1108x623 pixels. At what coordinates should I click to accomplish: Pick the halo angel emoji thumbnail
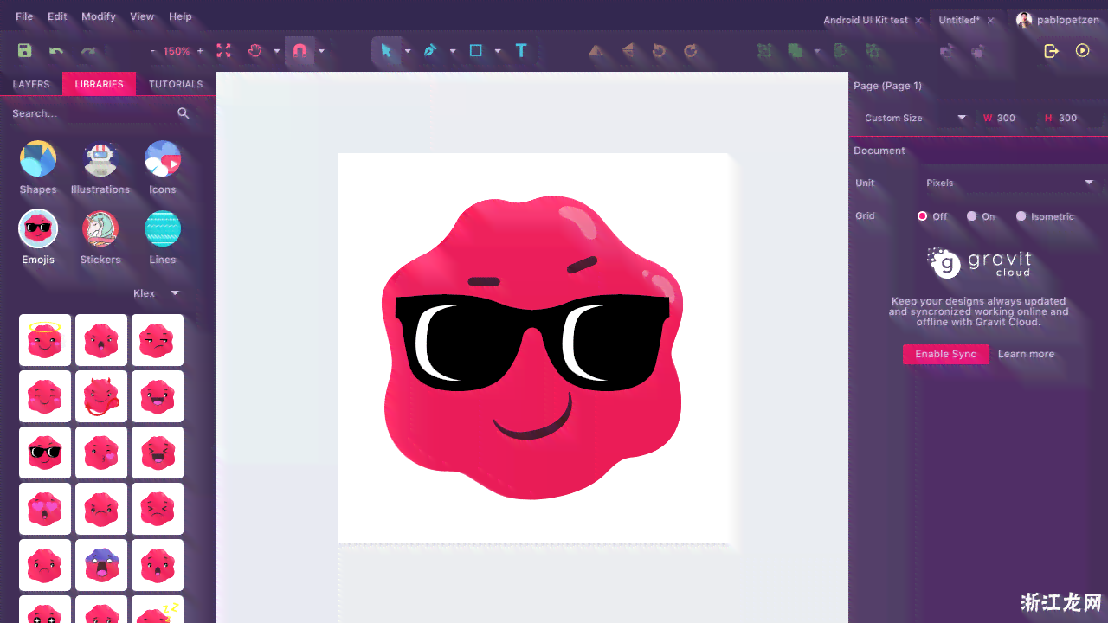(45, 340)
